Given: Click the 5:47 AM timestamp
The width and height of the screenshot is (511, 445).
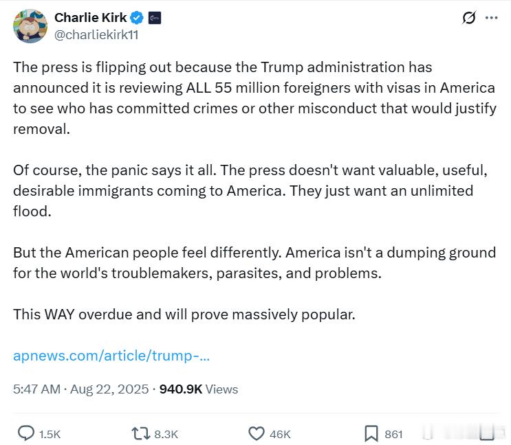Looking at the screenshot, I should [x=37, y=389].
